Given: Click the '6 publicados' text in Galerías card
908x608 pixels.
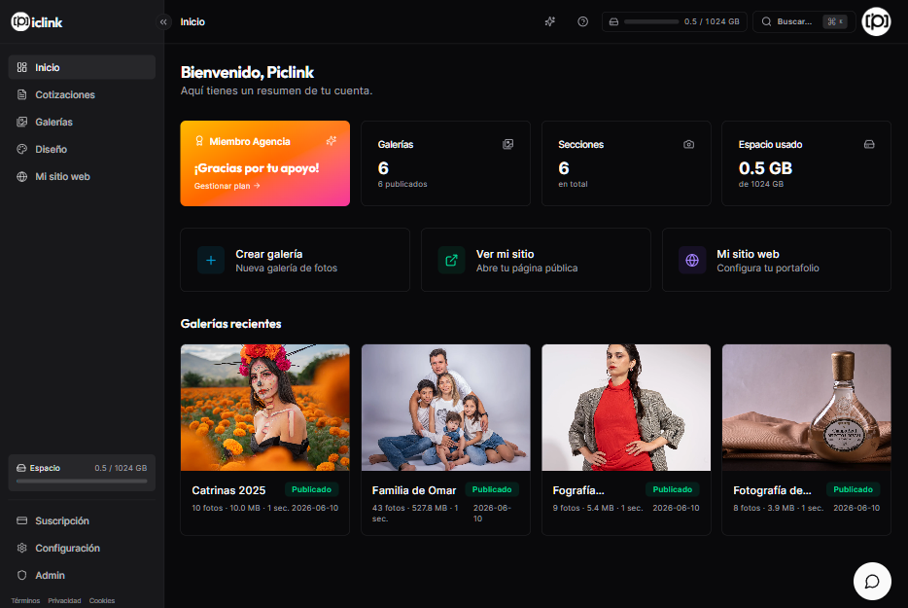Looking at the screenshot, I should (402, 184).
